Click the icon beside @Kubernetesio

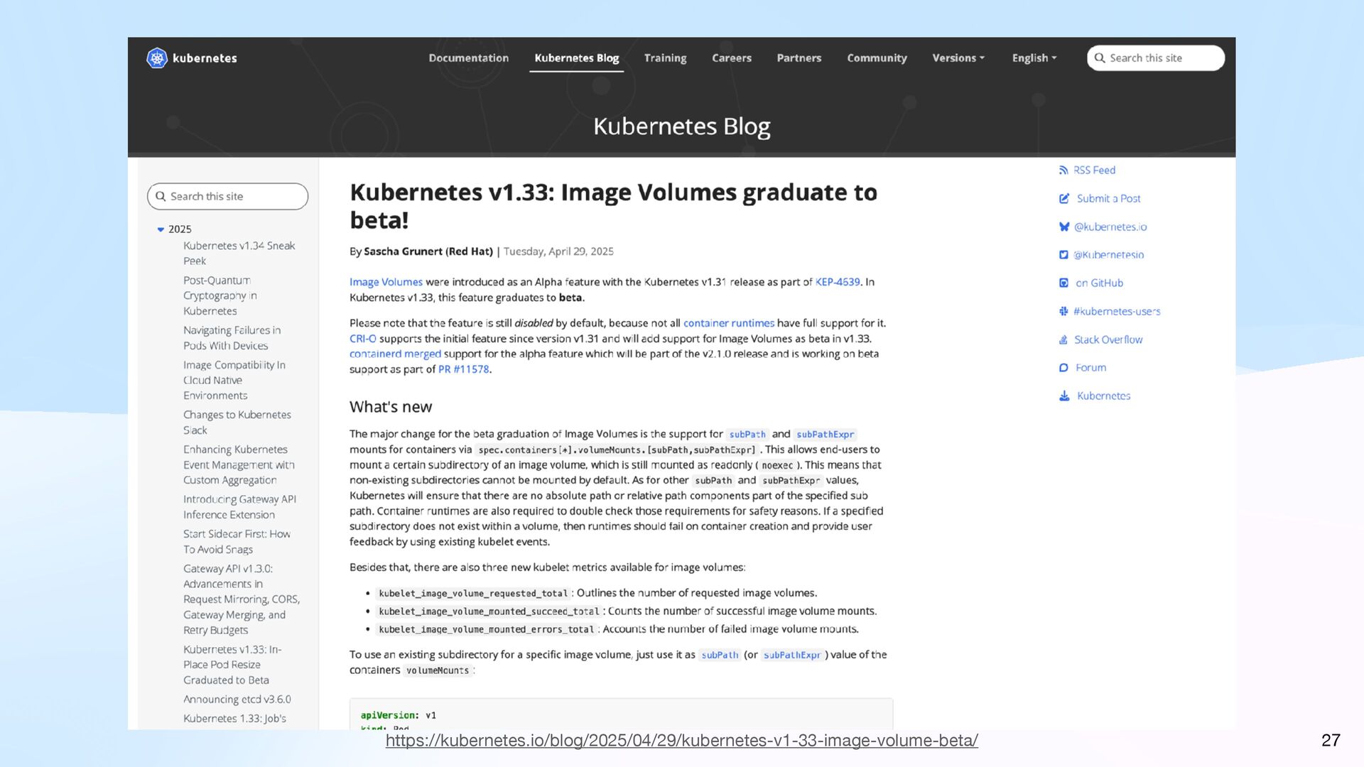pos(1063,255)
